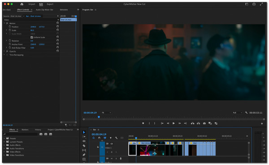269x165 pixels.
Task: Add a marker in Program monitor
Action: click(x=143, y=123)
